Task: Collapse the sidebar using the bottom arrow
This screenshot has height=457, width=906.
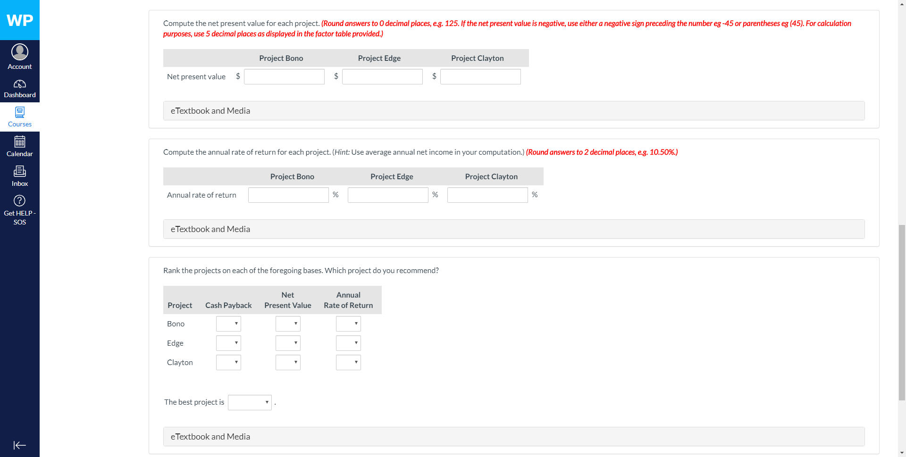Action: point(20,445)
